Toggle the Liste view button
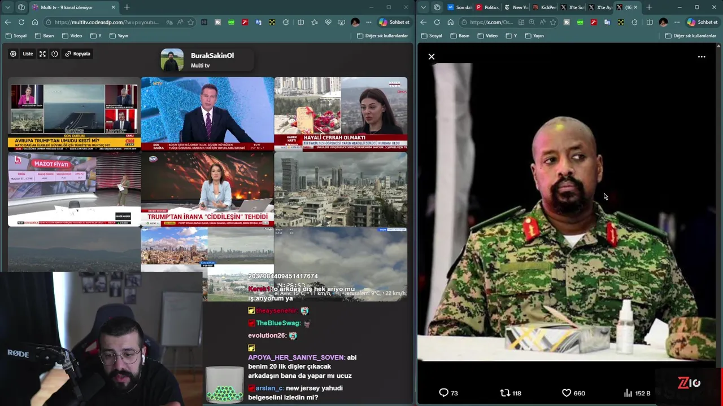The image size is (723, 406). point(28,54)
